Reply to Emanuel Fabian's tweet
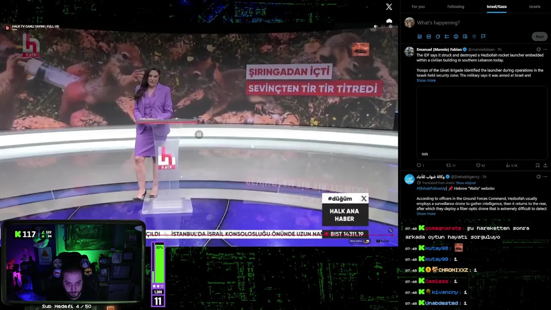The width and height of the screenshot is (551, 310). point(419,165)
